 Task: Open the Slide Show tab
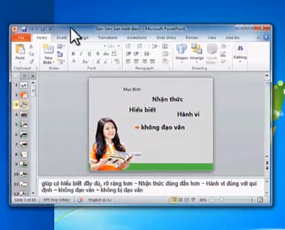(166, 38)
